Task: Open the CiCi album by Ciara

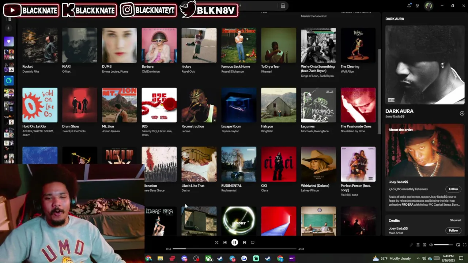Action: point(279,164)
